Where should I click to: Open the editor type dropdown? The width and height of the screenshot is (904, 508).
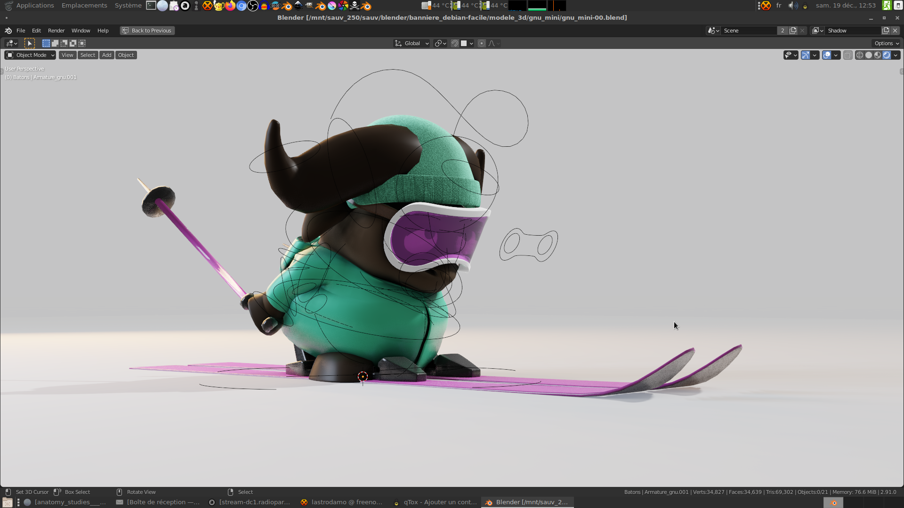[11, 43]
